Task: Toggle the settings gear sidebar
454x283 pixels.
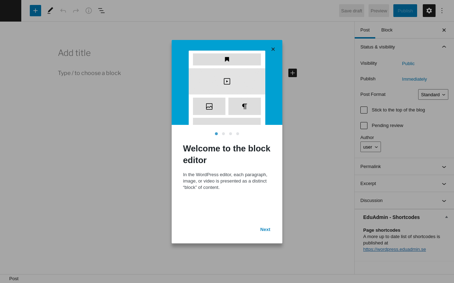Action: [429, 11]
